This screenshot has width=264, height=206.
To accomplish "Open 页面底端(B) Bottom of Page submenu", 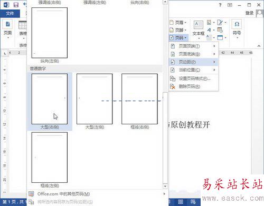I will (194, 54).
